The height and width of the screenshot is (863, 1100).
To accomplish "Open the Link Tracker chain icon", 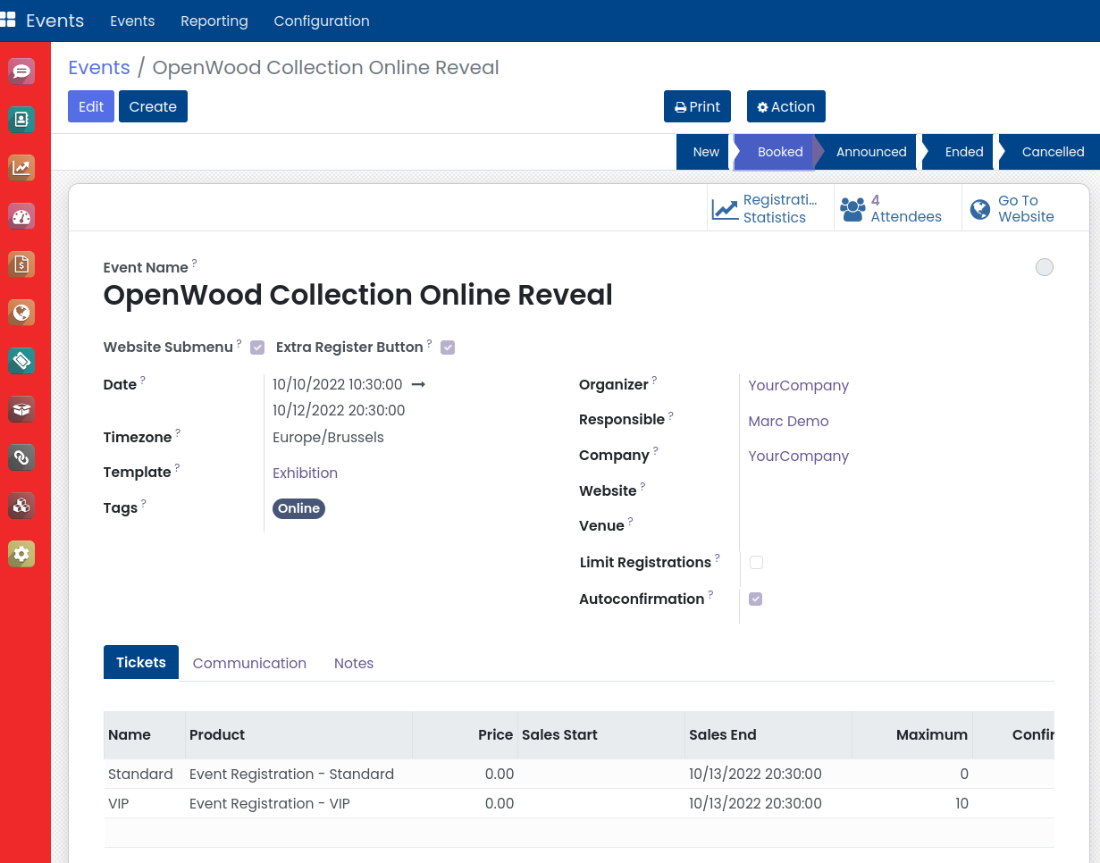I will tap(21, 457).
